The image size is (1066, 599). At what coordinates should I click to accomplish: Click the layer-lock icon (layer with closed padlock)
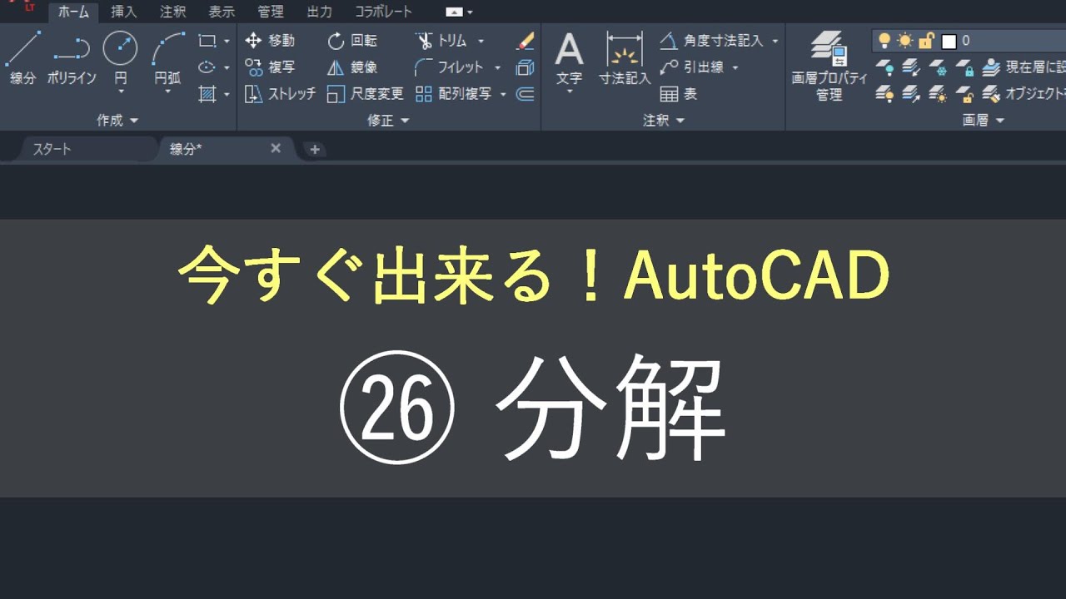coord(964,67)
